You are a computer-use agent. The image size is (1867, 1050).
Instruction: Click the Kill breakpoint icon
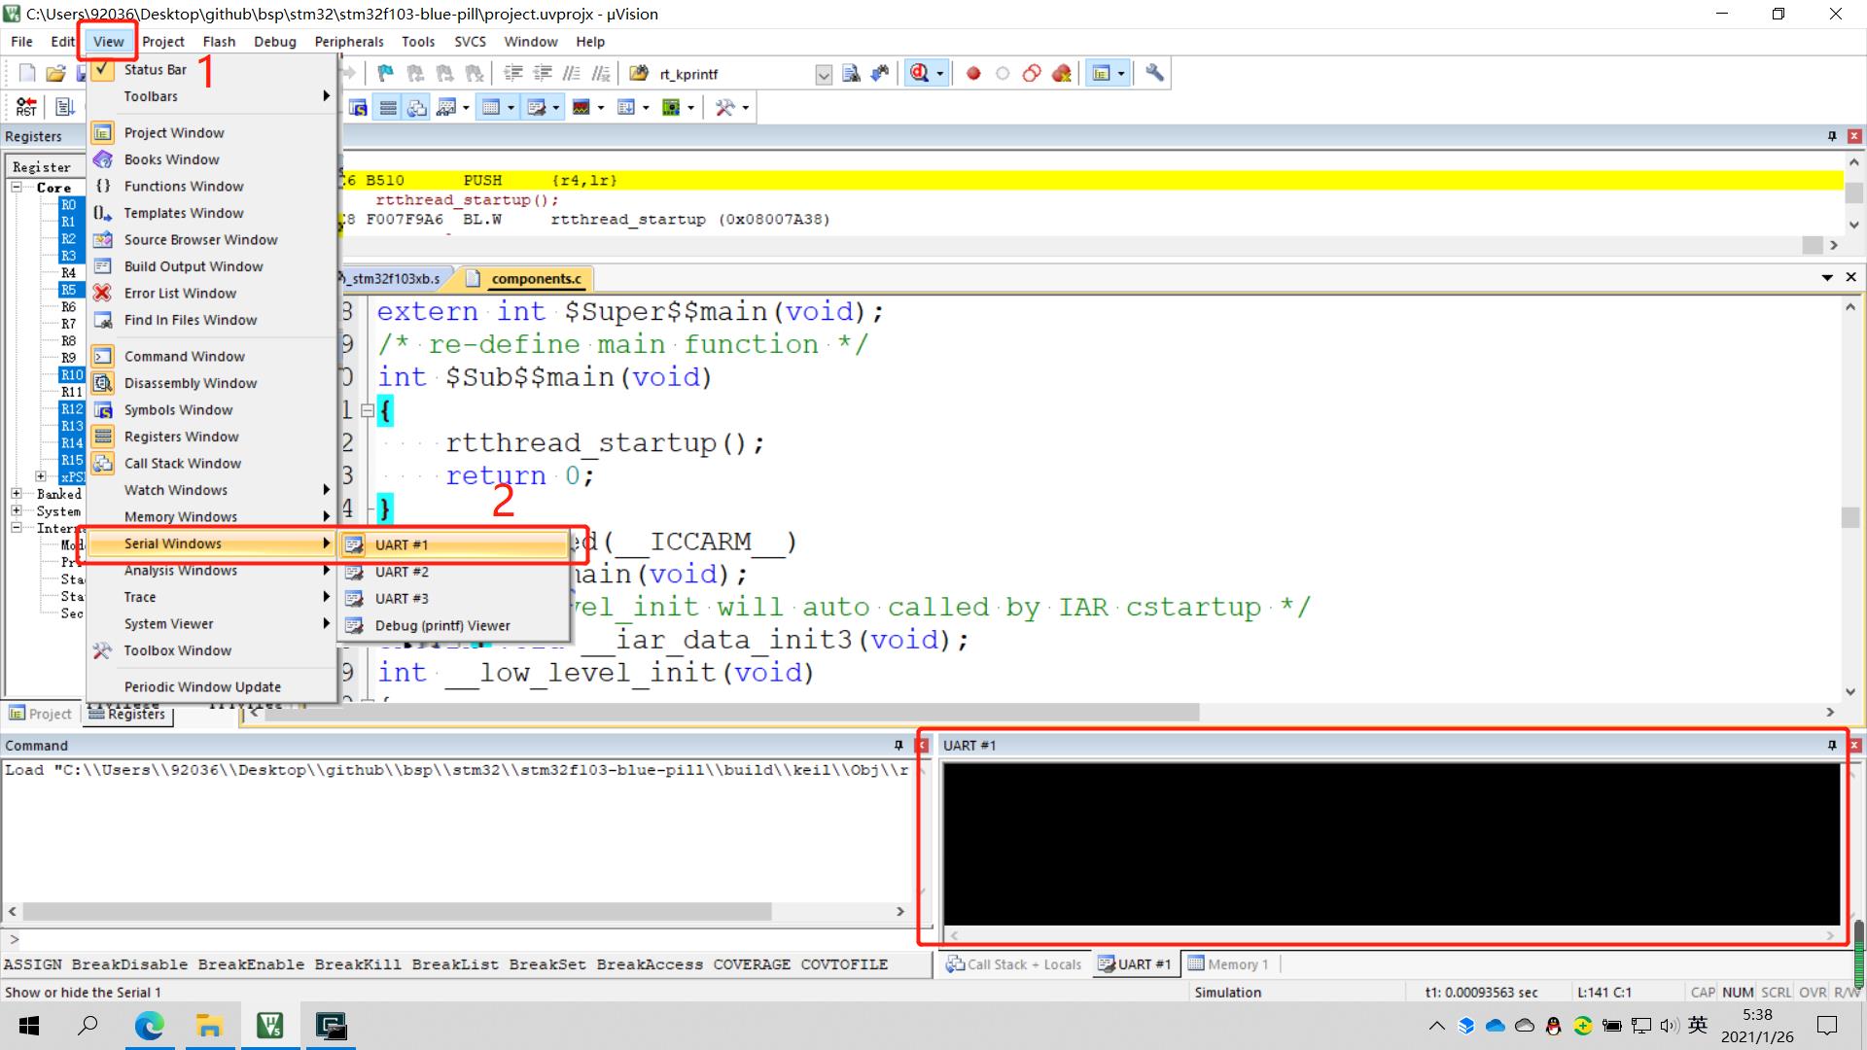tap(1061, 73)
